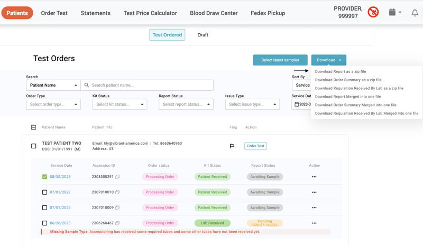Open the Patients tab
Image resolution: width=423 pixels, height=246 pixels.
(17, 13)
